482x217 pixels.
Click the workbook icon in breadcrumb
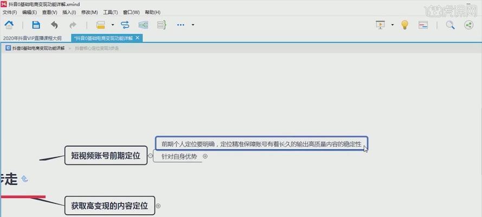point(8,48)
